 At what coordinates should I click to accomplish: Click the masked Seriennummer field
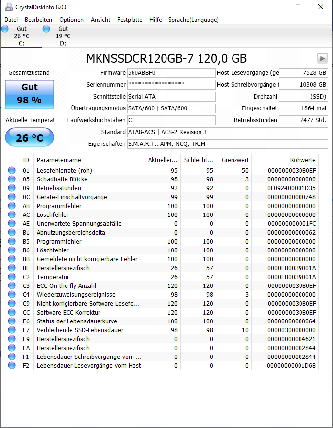click(171, 85)
